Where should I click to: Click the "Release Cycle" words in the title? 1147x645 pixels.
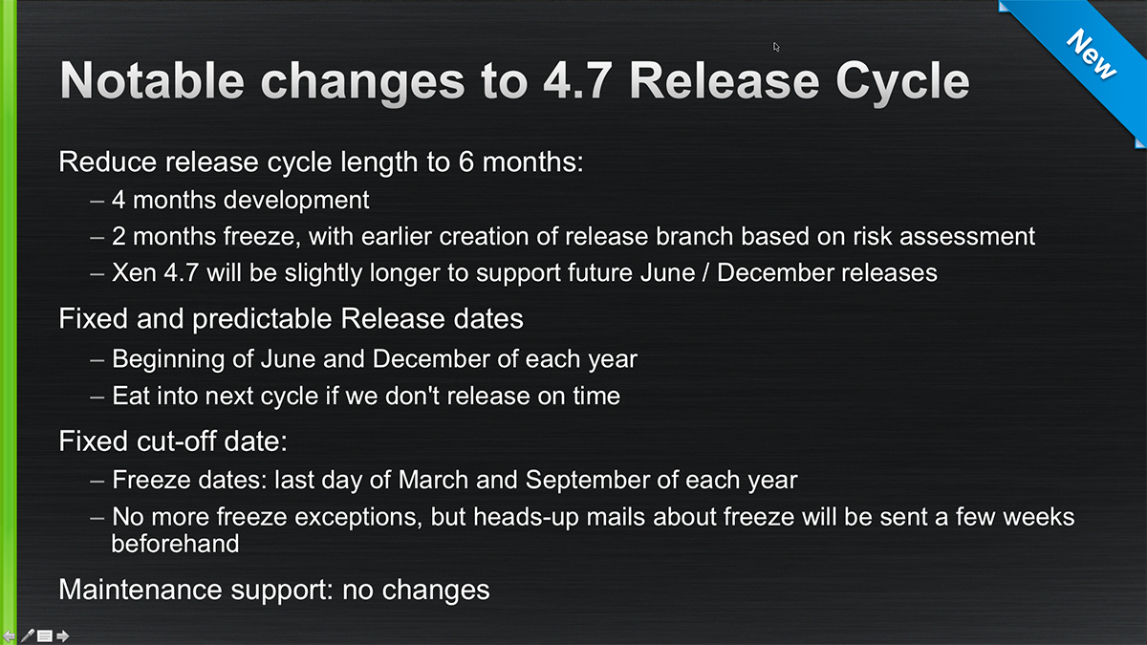click(799, 80)
